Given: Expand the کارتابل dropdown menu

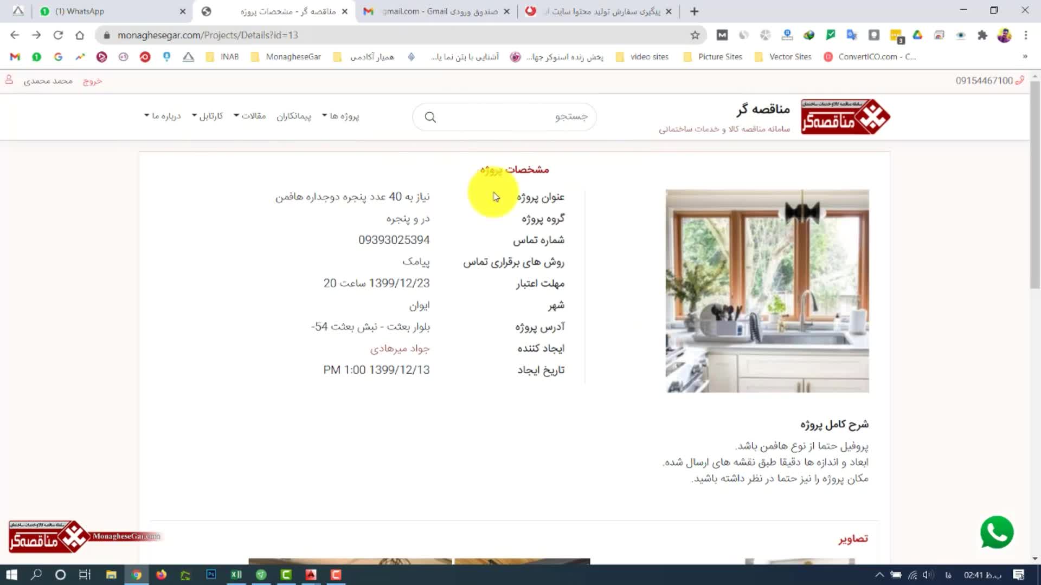Looking at the screenshot, I should [208, 116].
